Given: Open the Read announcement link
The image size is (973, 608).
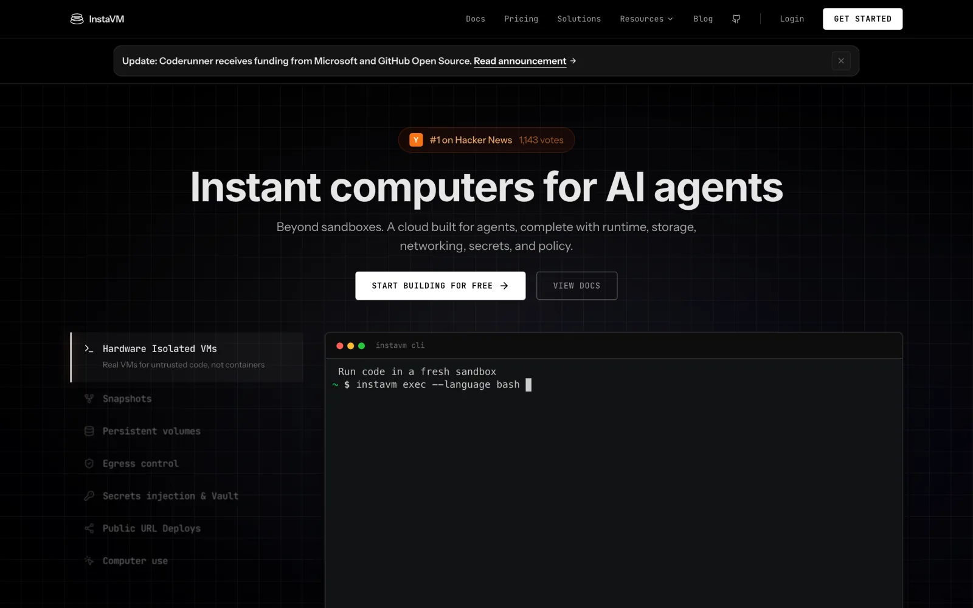Looking at the screenshot, I should tap(520, 61).
